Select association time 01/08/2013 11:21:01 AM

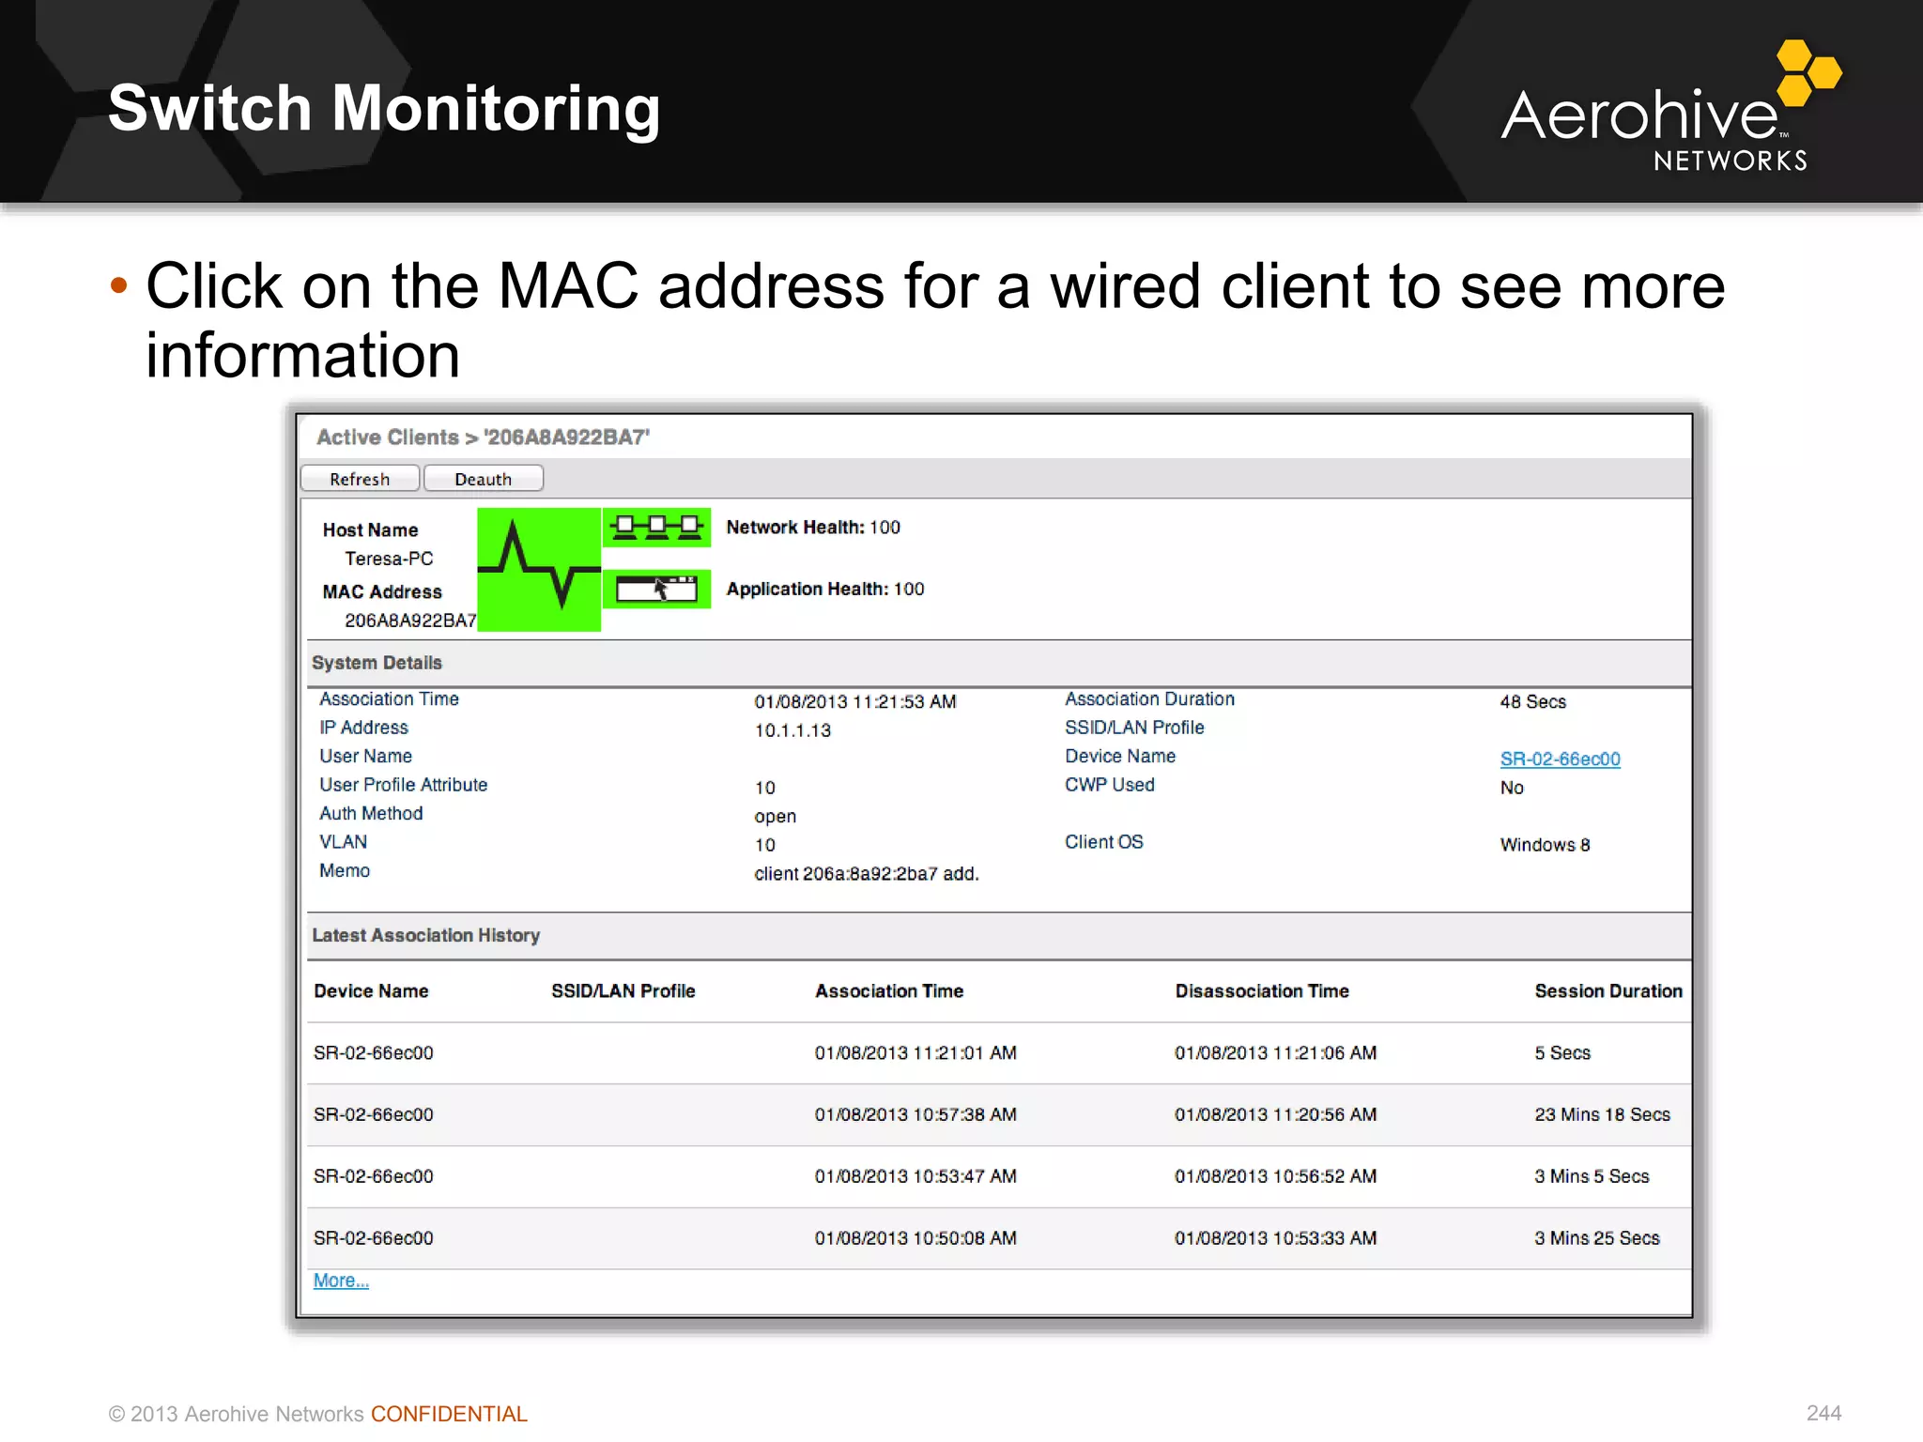pos(915,1053)
